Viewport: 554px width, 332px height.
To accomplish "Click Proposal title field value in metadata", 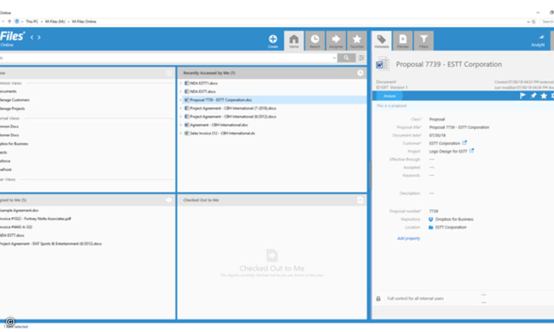I will pyautogui.click(x=459, y=127).
